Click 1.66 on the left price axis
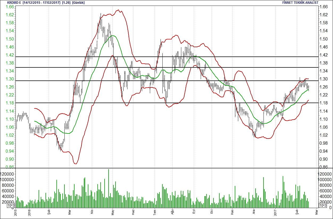 pyautogui.click(x=10, y=7)
